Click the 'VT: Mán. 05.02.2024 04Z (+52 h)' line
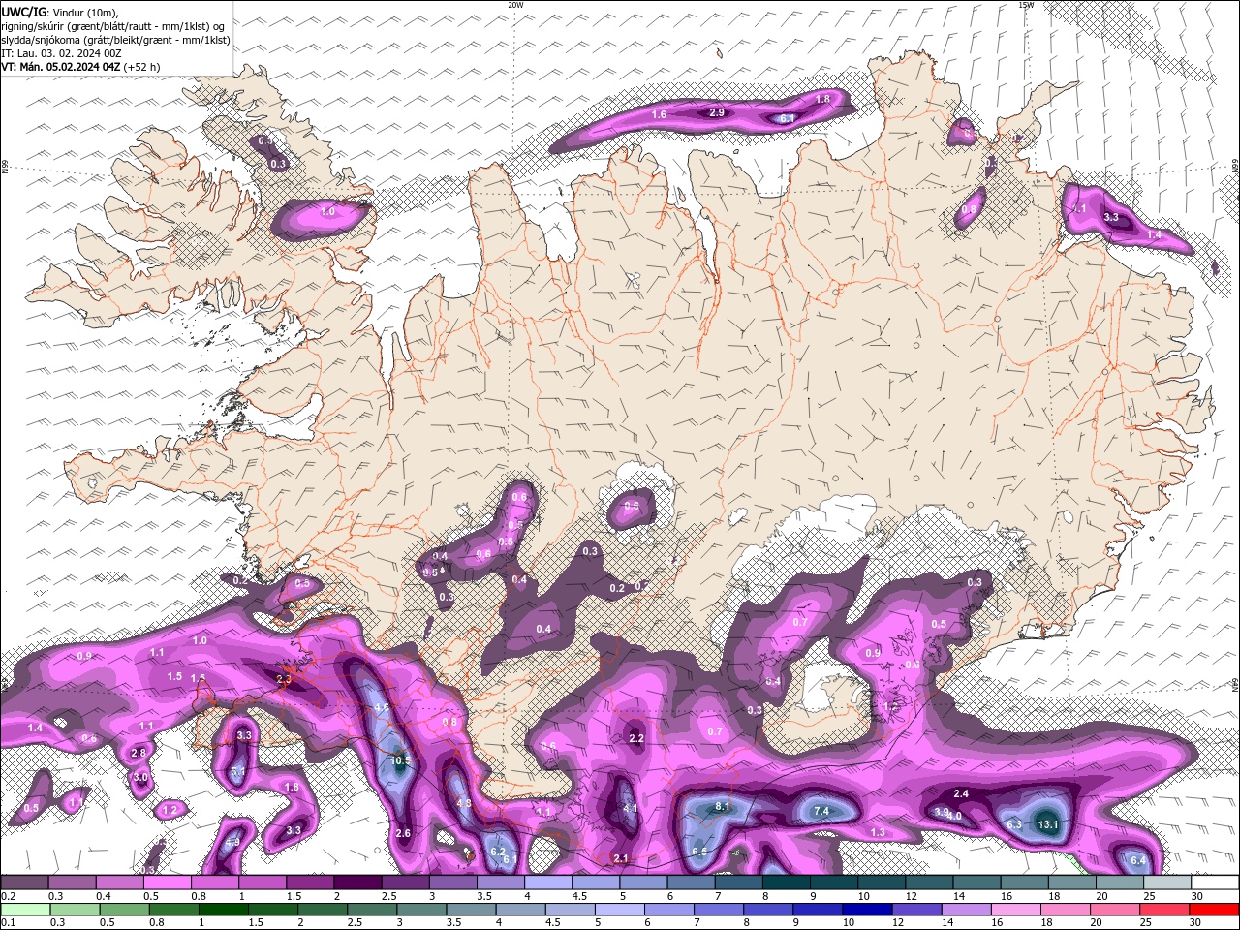 pos(81,66)
